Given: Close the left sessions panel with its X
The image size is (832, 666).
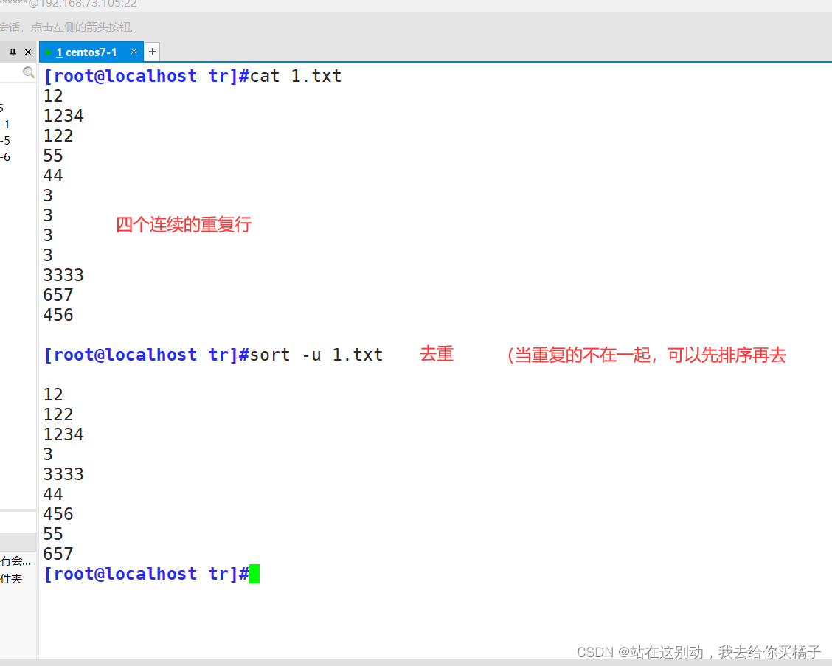Looking at the screenshot, I should tap(27, 52).
